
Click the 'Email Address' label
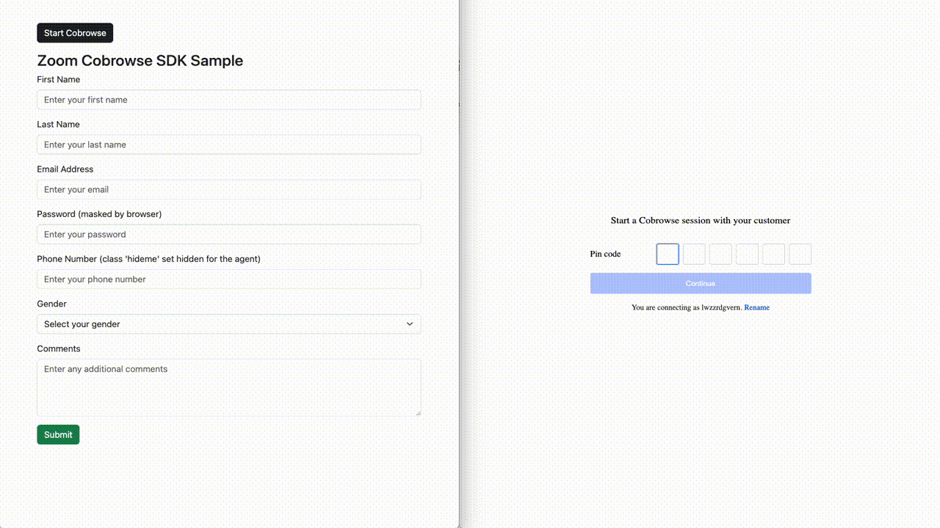pos(65,169)
